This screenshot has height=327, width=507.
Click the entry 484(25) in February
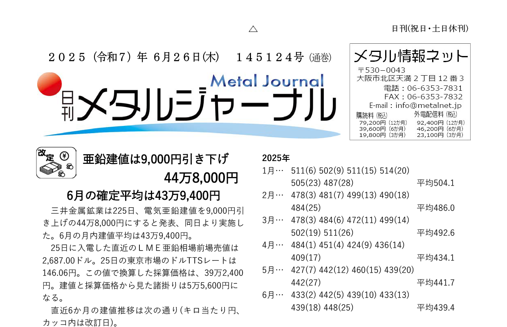click(306, 208)
